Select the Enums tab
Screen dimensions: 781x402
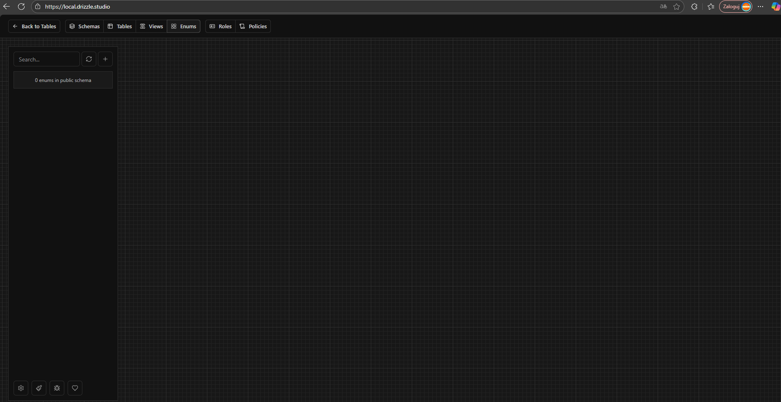184,26
